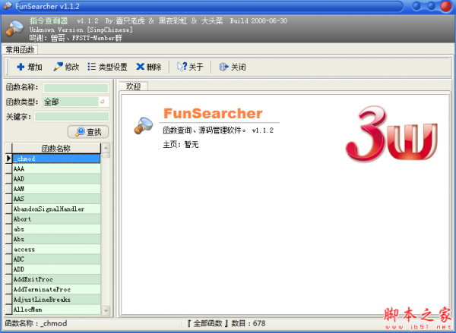Viewport: 456px width, 333px height.
Task: Click the 类型设置 toolbar button label
Action: pyautogui.click(x=112, y=67)
